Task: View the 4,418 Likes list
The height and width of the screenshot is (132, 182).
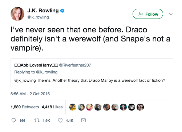Action: click(52, 107)
